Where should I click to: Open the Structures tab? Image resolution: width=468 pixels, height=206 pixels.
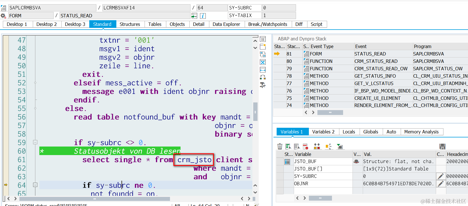pyautogui.click(x=130, y=24)
